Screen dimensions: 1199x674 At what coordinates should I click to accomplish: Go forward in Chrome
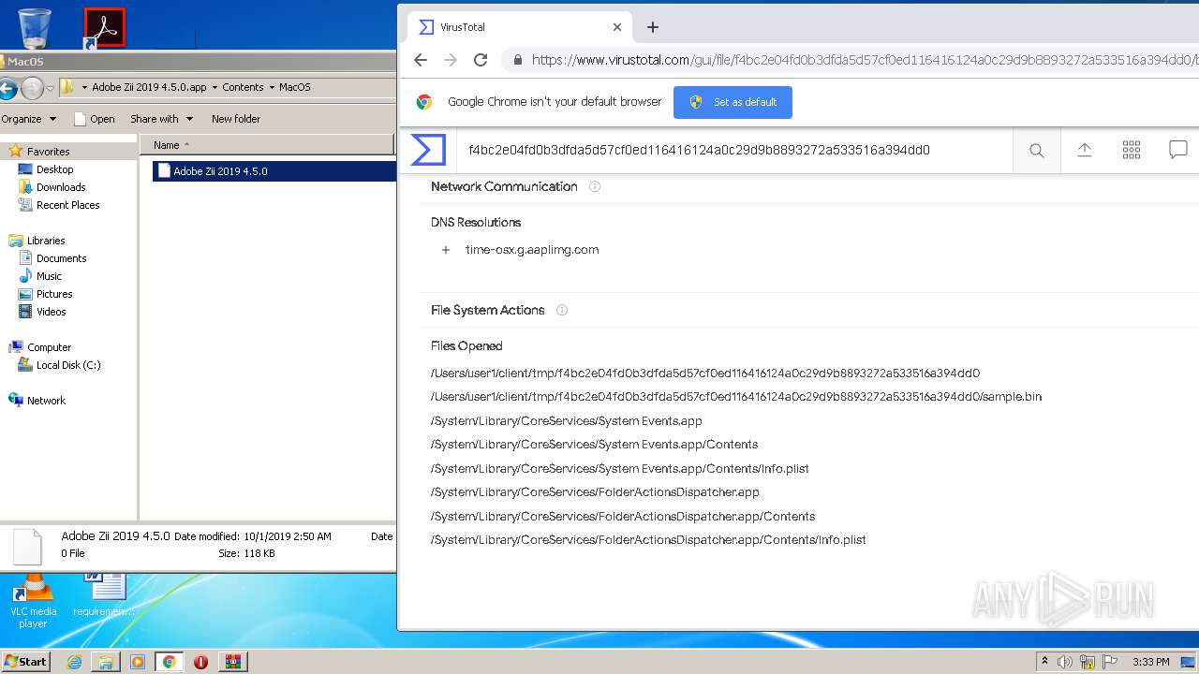point(451,60)
